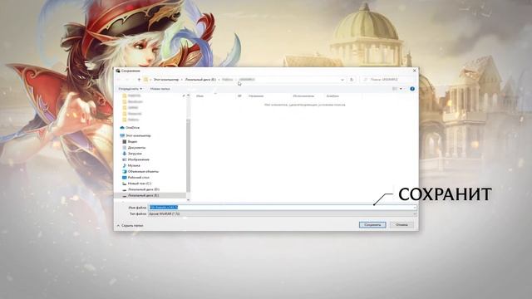
Task: Click the Имя файла filename input field
Action: (x=283, y=207)
